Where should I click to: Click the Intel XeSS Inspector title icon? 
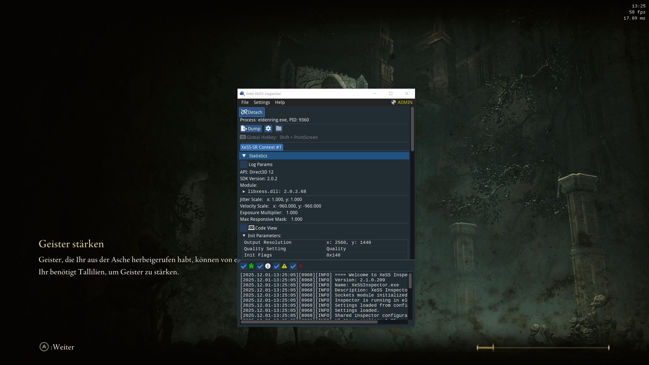[242, 94]
